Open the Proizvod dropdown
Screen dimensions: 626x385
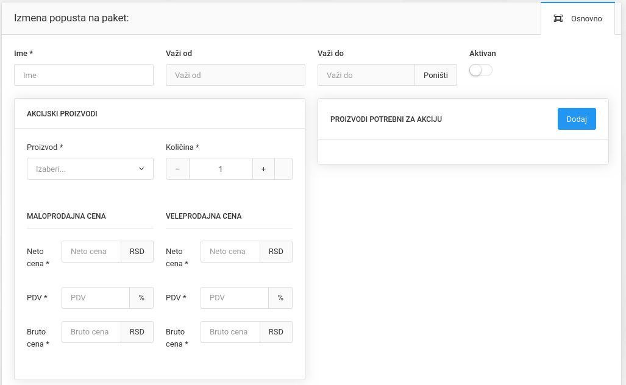tap(90, 169)
